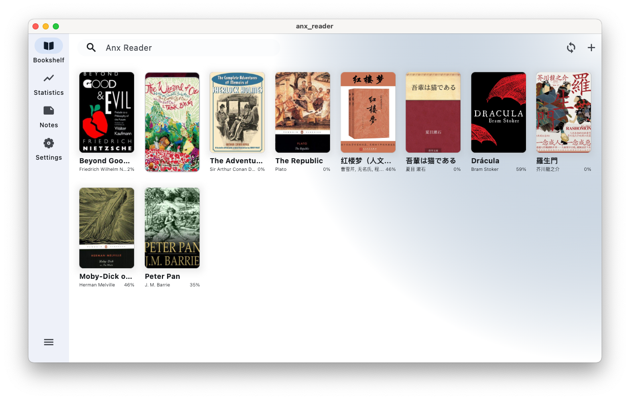This screenshot has height=400, width=630.
Task: Add a new book with the plus icon
Action: click(591, 47)
